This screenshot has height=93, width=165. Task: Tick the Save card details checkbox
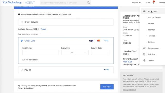(x=23, y=60)
